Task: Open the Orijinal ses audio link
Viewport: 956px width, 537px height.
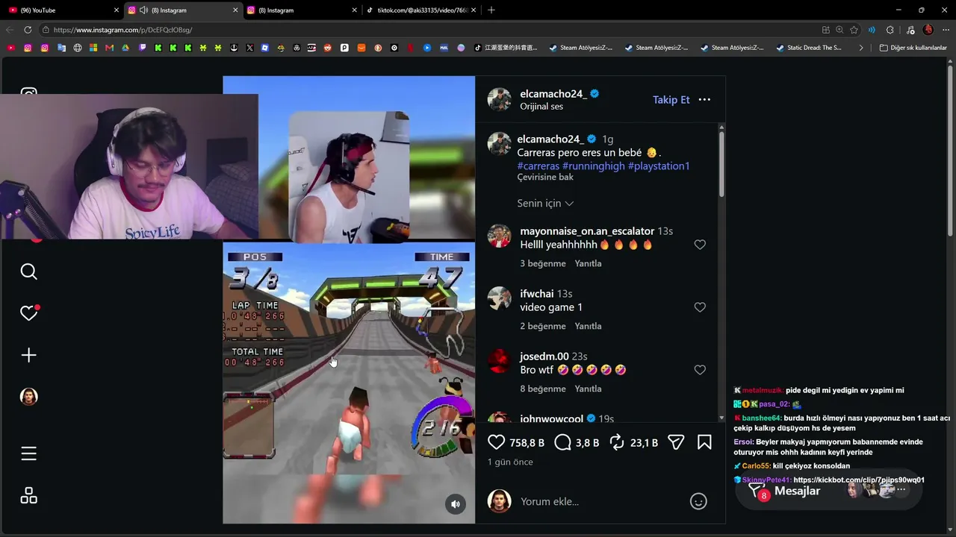Action: pos(541,107)
